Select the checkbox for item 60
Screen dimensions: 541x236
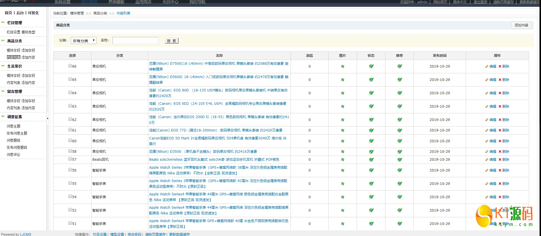(x=70, y=141)
